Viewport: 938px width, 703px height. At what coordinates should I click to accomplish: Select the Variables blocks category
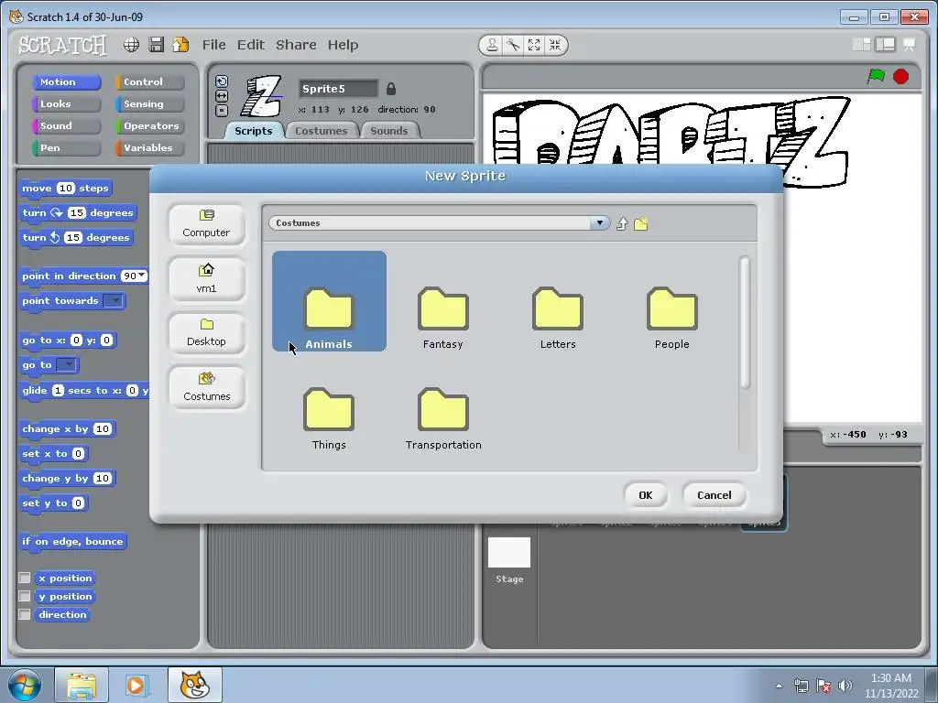pos(150,148)
